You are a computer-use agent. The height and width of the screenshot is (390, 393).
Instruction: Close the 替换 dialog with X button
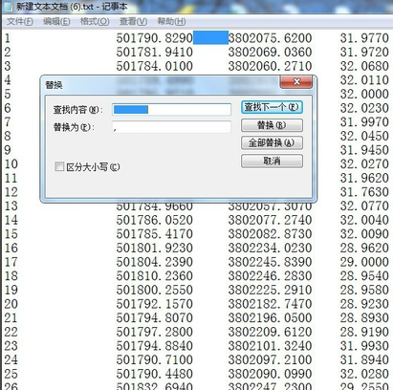click(x=295, y=82)
